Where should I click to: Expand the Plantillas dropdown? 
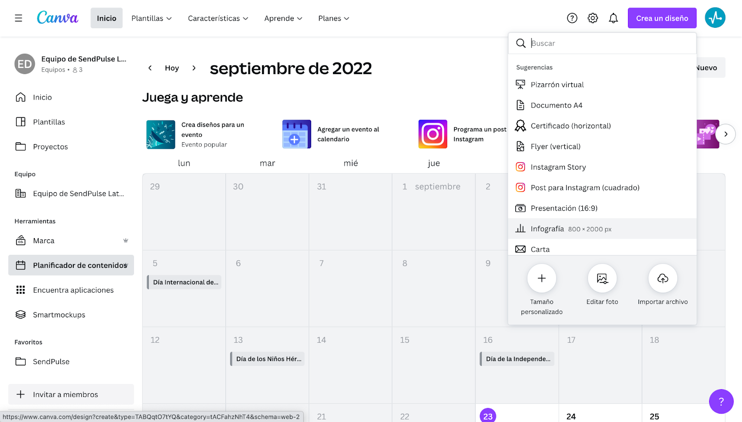coord(152,18)
